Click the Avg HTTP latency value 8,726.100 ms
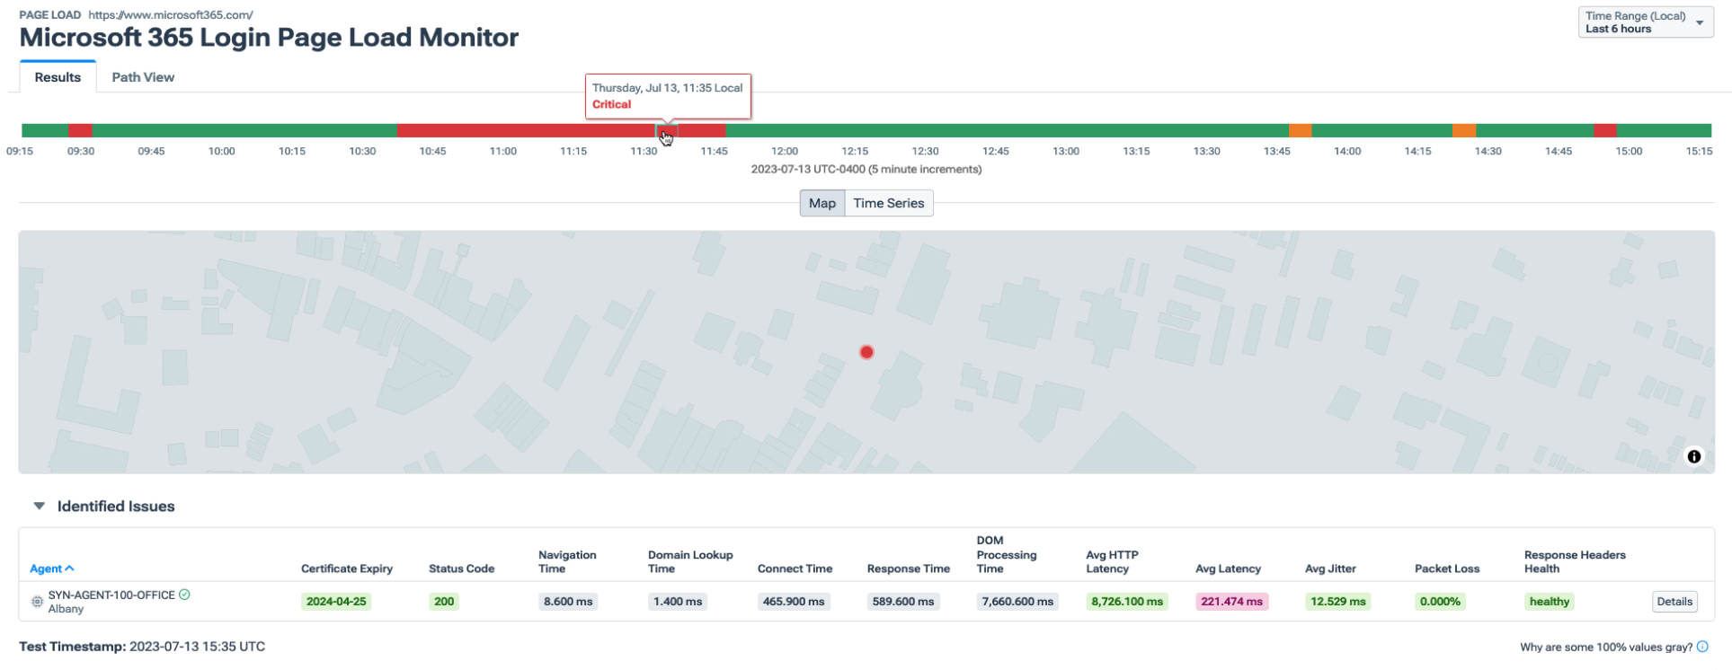1732x670 pixels. 1127,602
